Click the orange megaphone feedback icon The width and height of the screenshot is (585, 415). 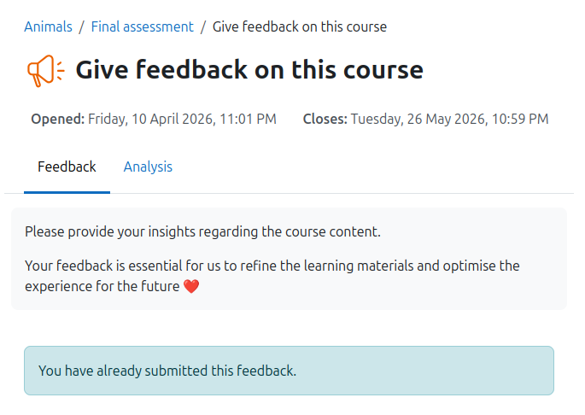coord(44,70)
